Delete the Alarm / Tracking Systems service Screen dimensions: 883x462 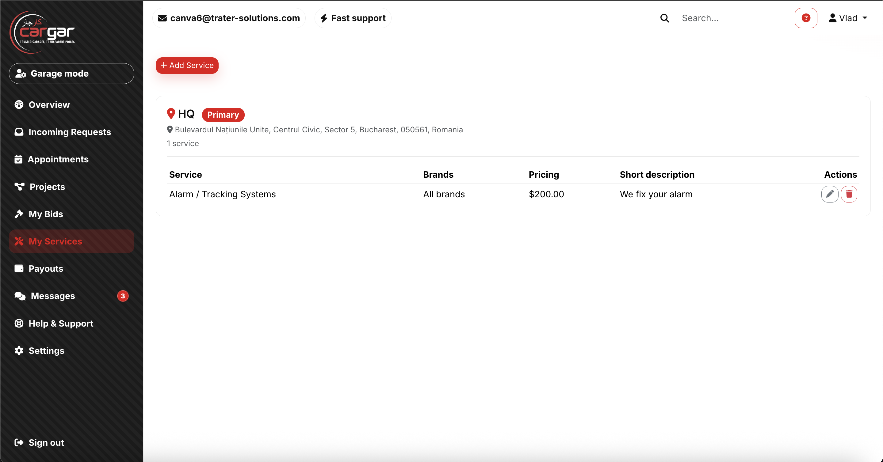point(849,194)
